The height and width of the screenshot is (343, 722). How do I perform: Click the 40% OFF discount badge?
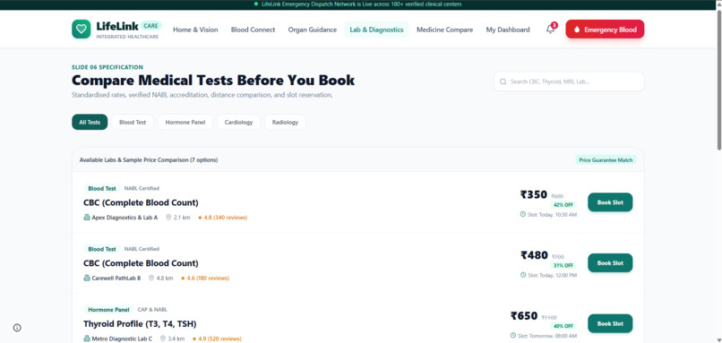[563, 326]
